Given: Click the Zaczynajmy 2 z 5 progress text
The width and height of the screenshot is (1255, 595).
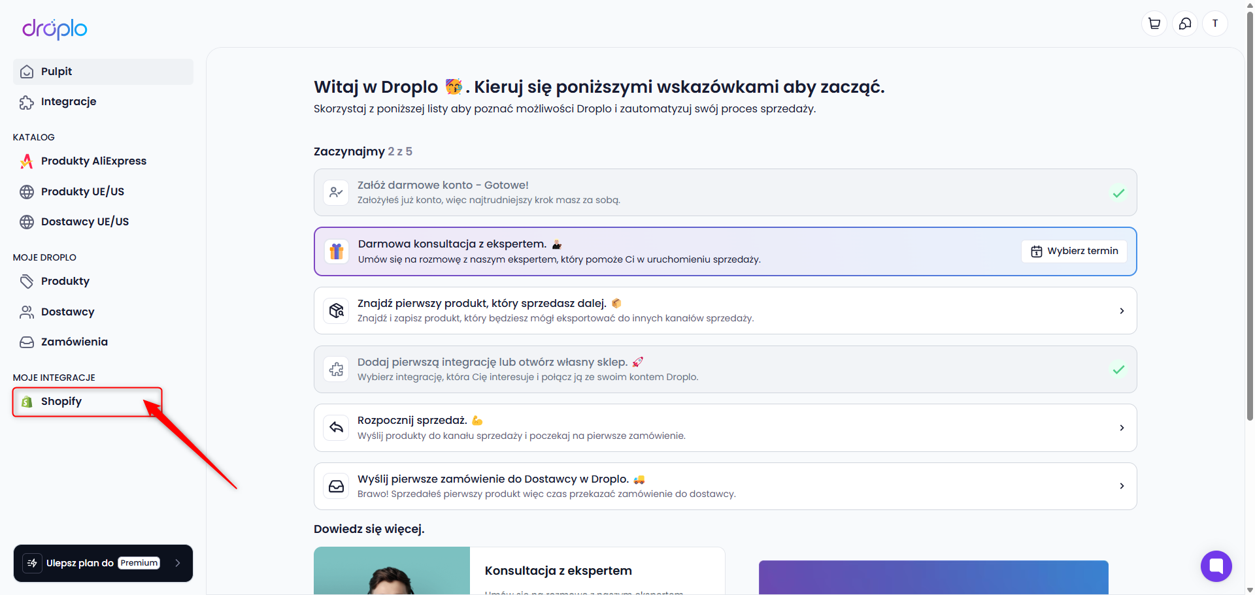Looking at the screenshot, I should 363,152.
